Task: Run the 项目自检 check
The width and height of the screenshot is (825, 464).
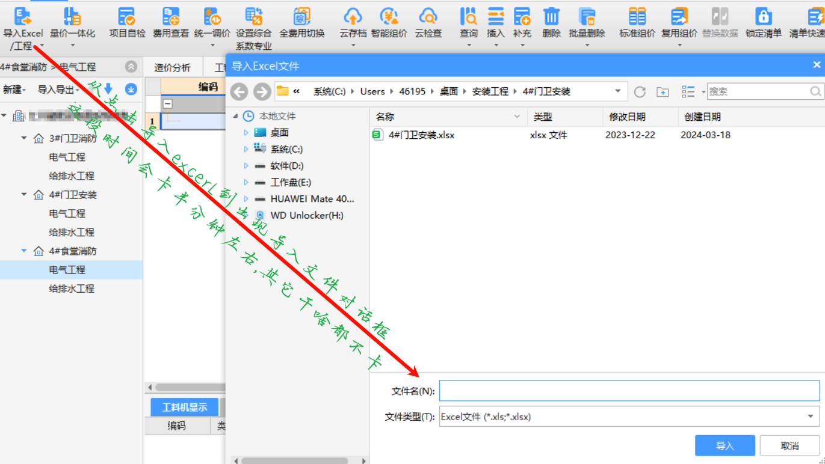Action: point(127,23)
